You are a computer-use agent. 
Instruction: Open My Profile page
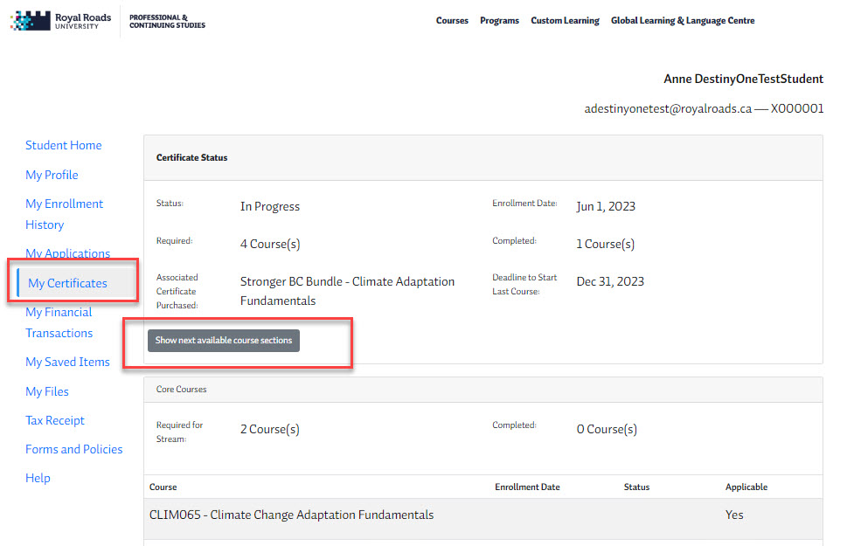point(52,175)
